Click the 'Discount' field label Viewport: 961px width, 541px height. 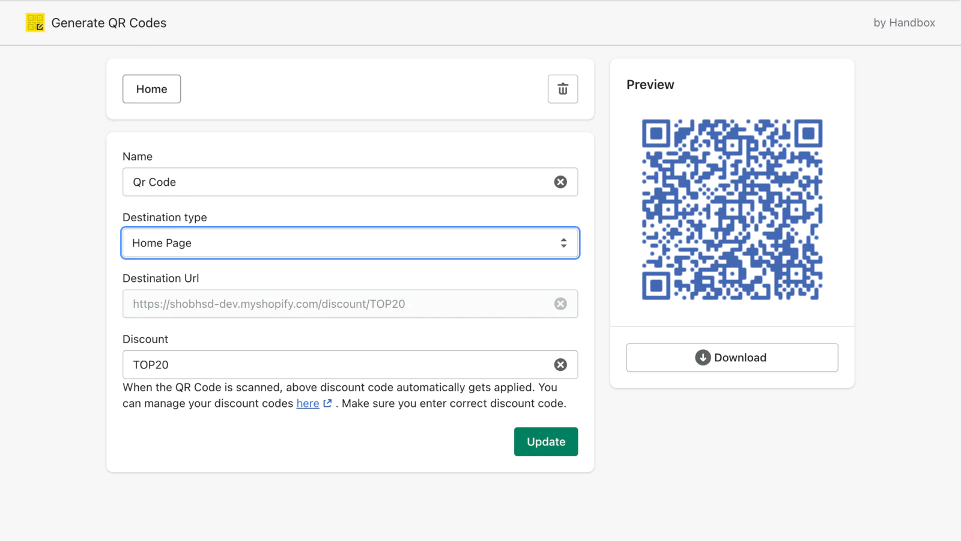click(145, 340)
